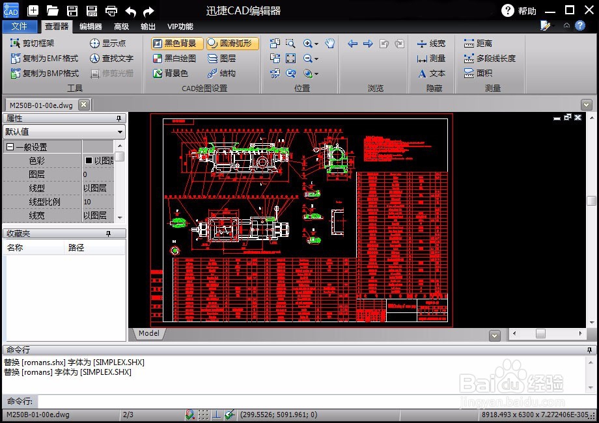599x423 pixels.
Task: Click 复制为BMP格式 copy tool
Action: tap(44, 73)
